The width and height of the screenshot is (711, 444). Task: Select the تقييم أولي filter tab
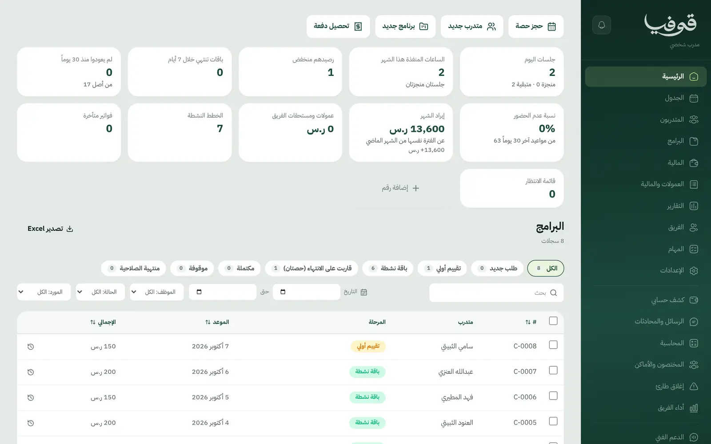click(442, 268)
